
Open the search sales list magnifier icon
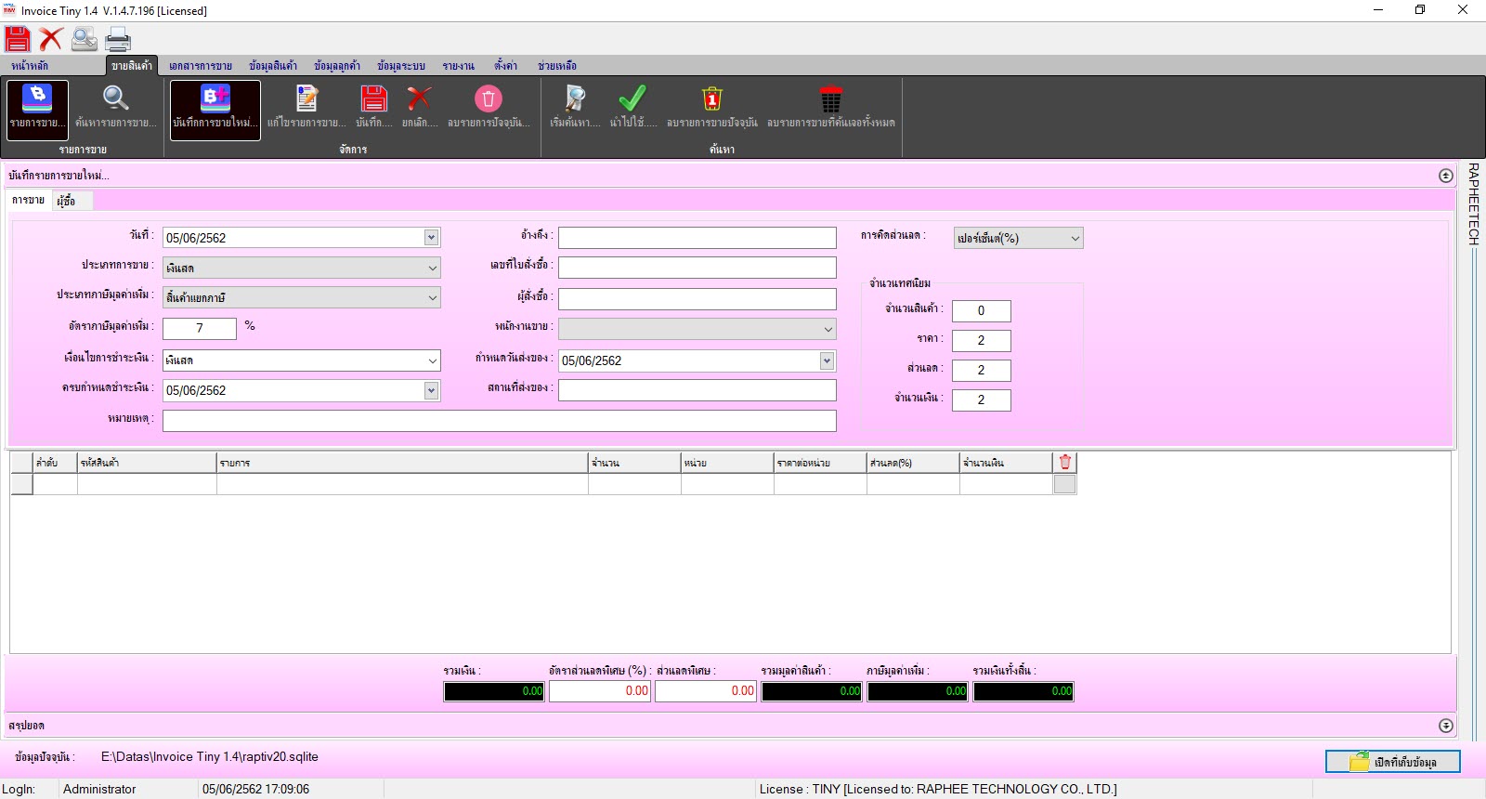click(x=116, y=99)
